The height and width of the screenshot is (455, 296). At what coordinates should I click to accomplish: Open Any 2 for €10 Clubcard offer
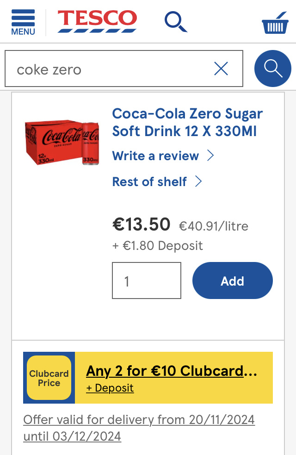pyautogui.click(x=171, y=371)
